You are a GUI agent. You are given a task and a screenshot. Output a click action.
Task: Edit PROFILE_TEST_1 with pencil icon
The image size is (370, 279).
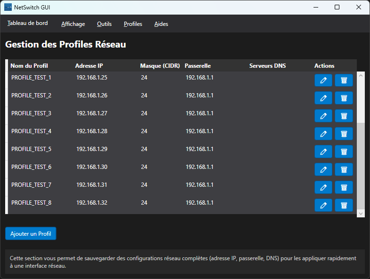323,80
